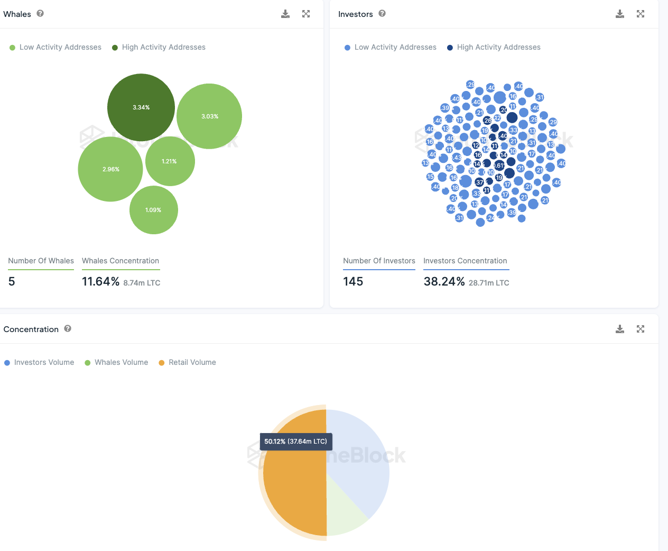Download the Investors chart
The height and width of the screenshot is (551, 668).
pyautogui.click(x=620, y=14)
